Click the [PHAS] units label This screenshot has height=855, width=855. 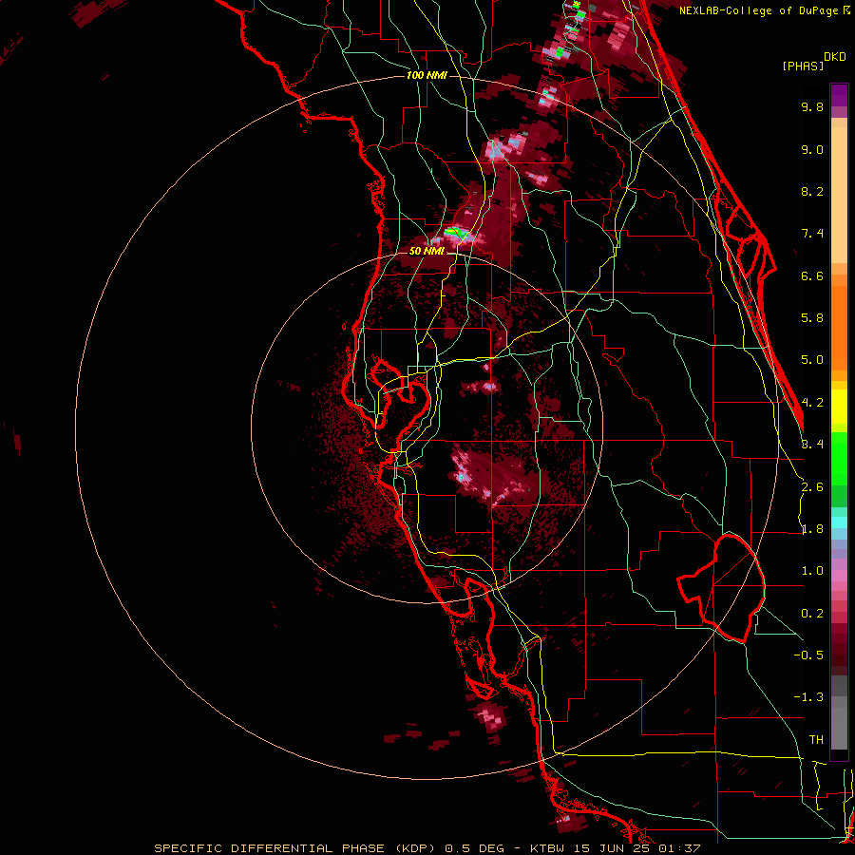tap(802, 66)
